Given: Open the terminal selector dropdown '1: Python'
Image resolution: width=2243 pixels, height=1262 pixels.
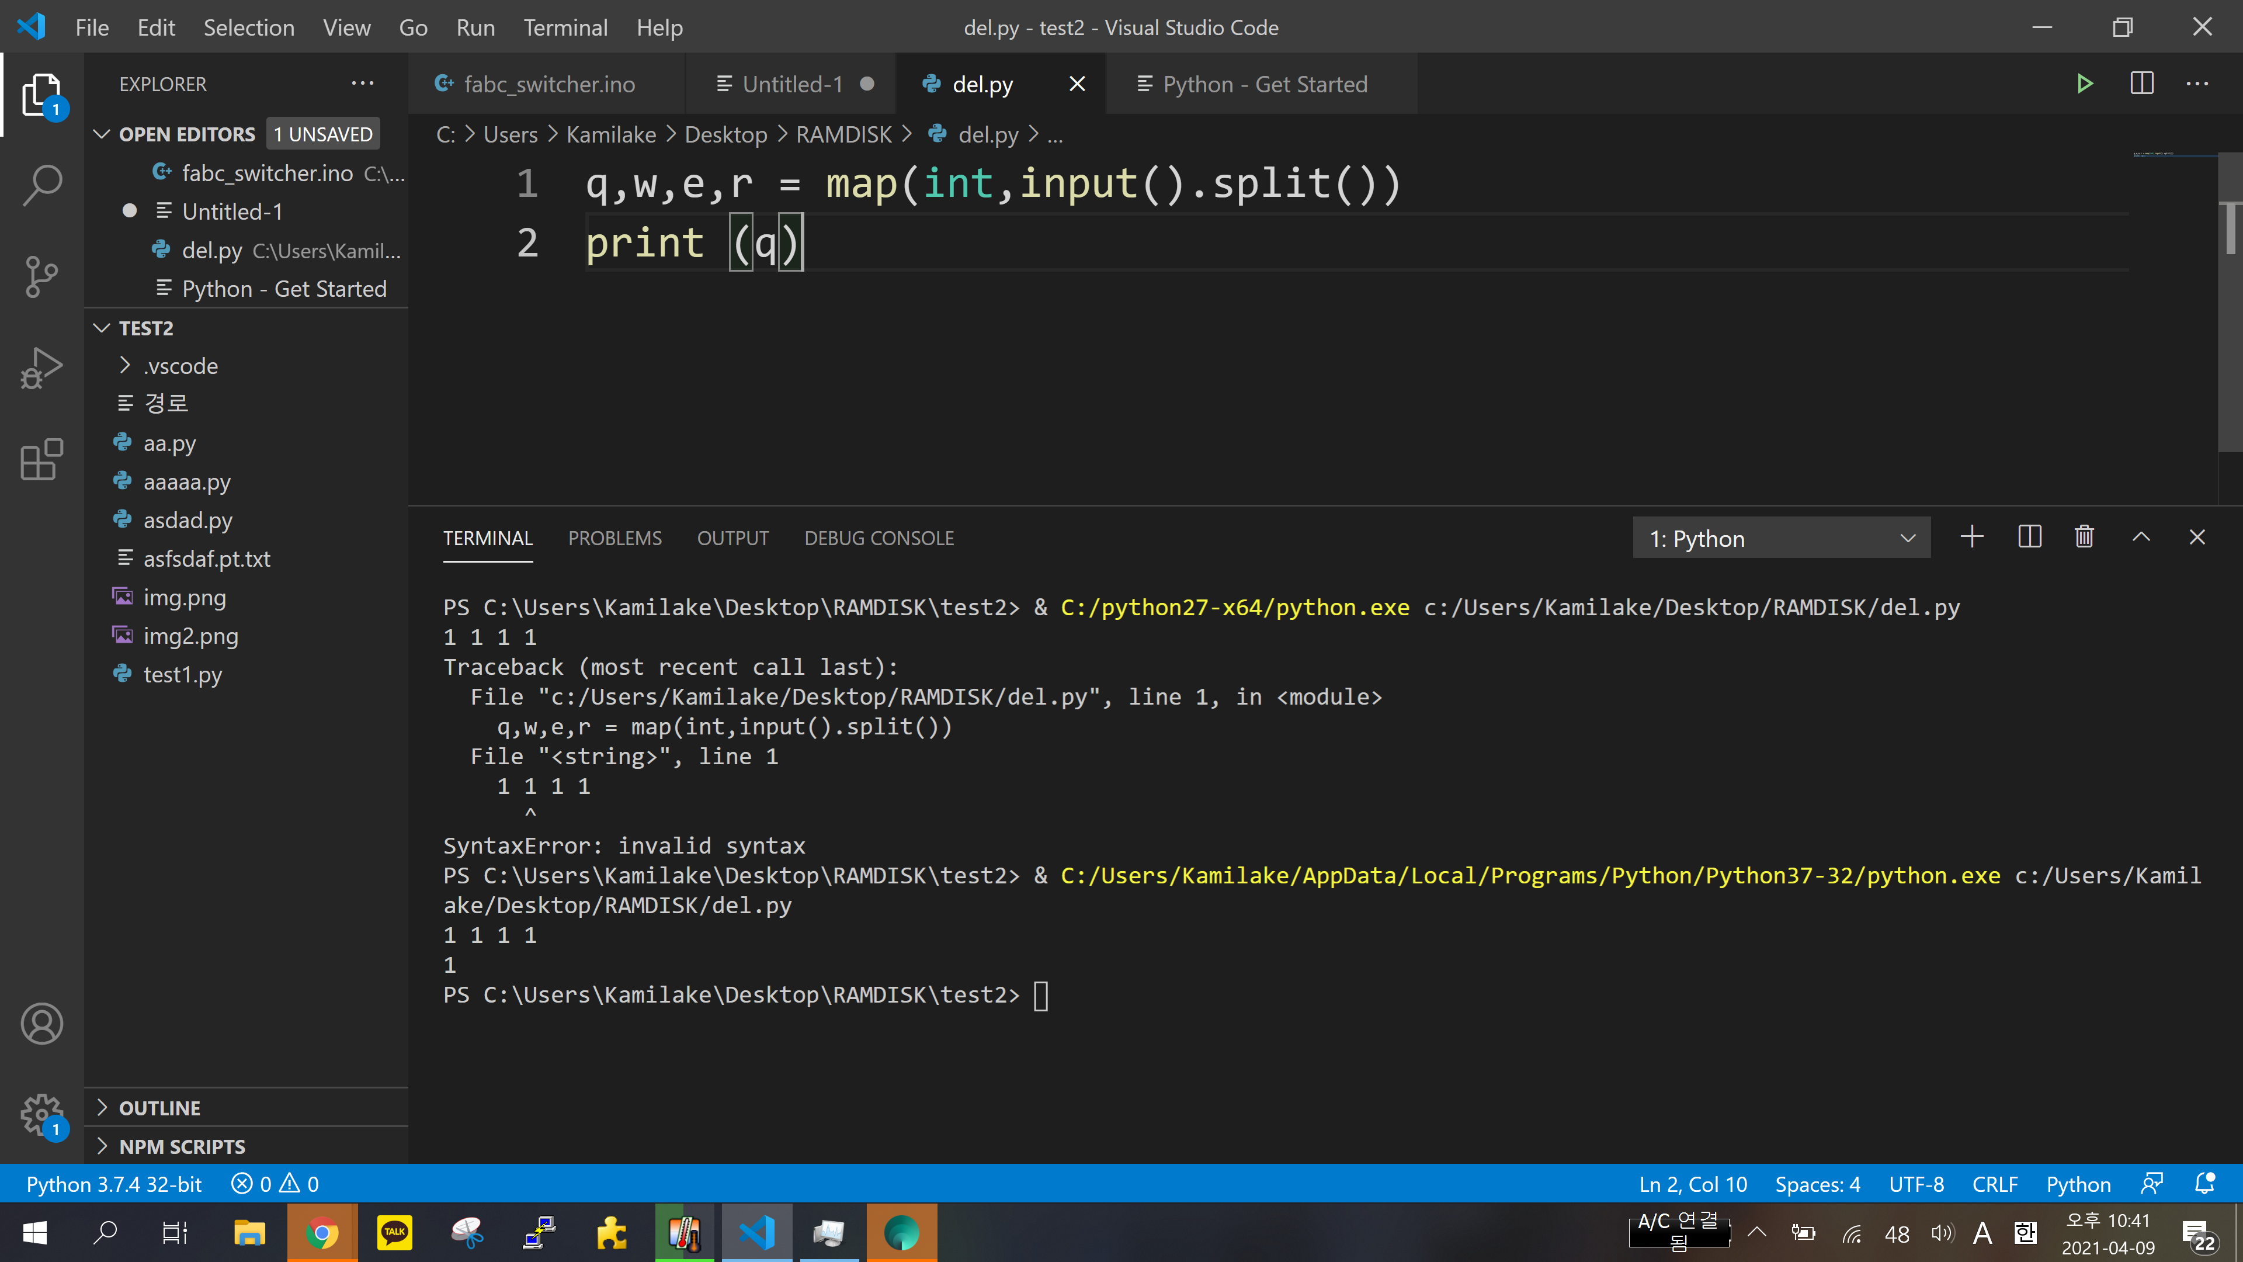Looking at the screenshot, I should (1780, 538).
